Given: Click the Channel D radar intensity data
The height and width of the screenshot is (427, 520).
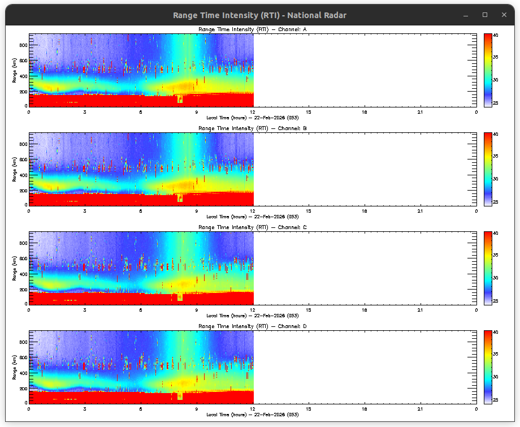Looking at the screenshot, I should (141, 367).
